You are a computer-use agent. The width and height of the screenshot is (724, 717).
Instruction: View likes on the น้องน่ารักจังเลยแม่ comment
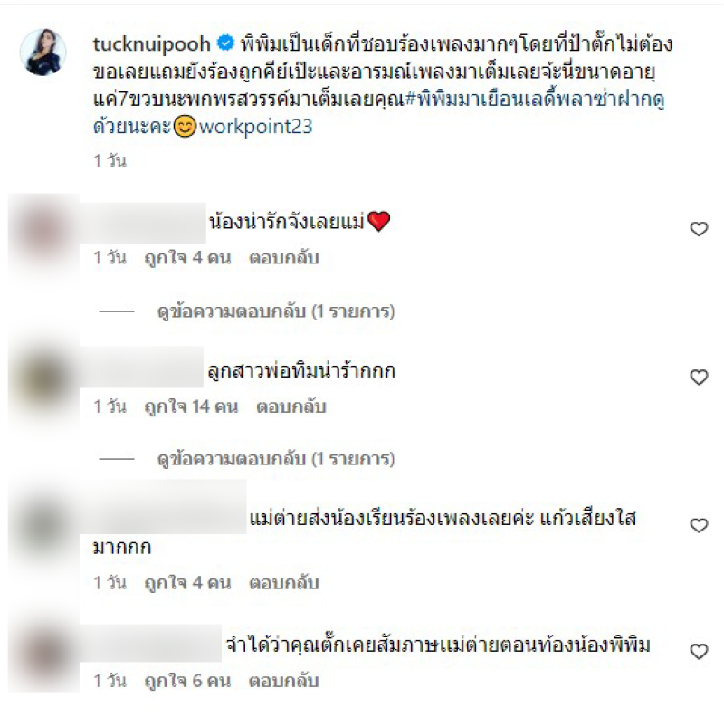(x=187, y=258)
